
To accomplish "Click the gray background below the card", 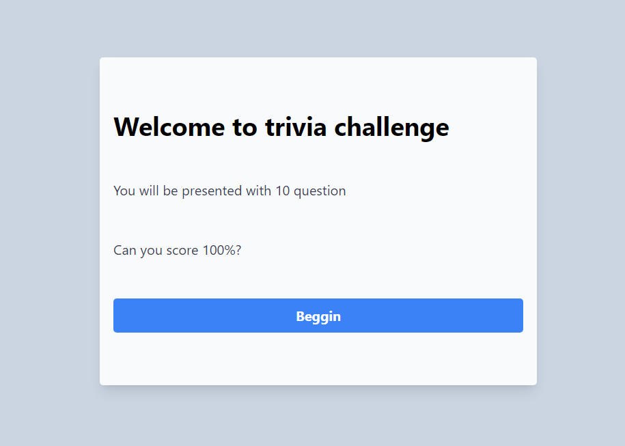I will [312, 417].
